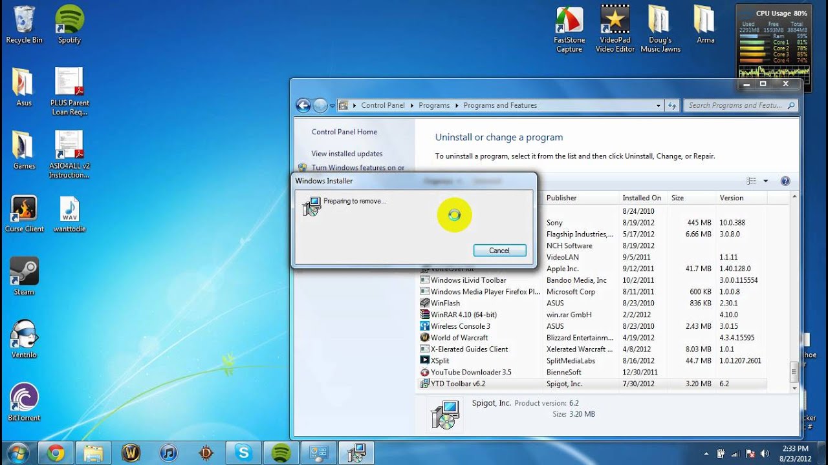The height and width of the screenshot is (465, 828).
Task: Click the program list vertical scrollbar thumb
Action: (x=794, y=373)
